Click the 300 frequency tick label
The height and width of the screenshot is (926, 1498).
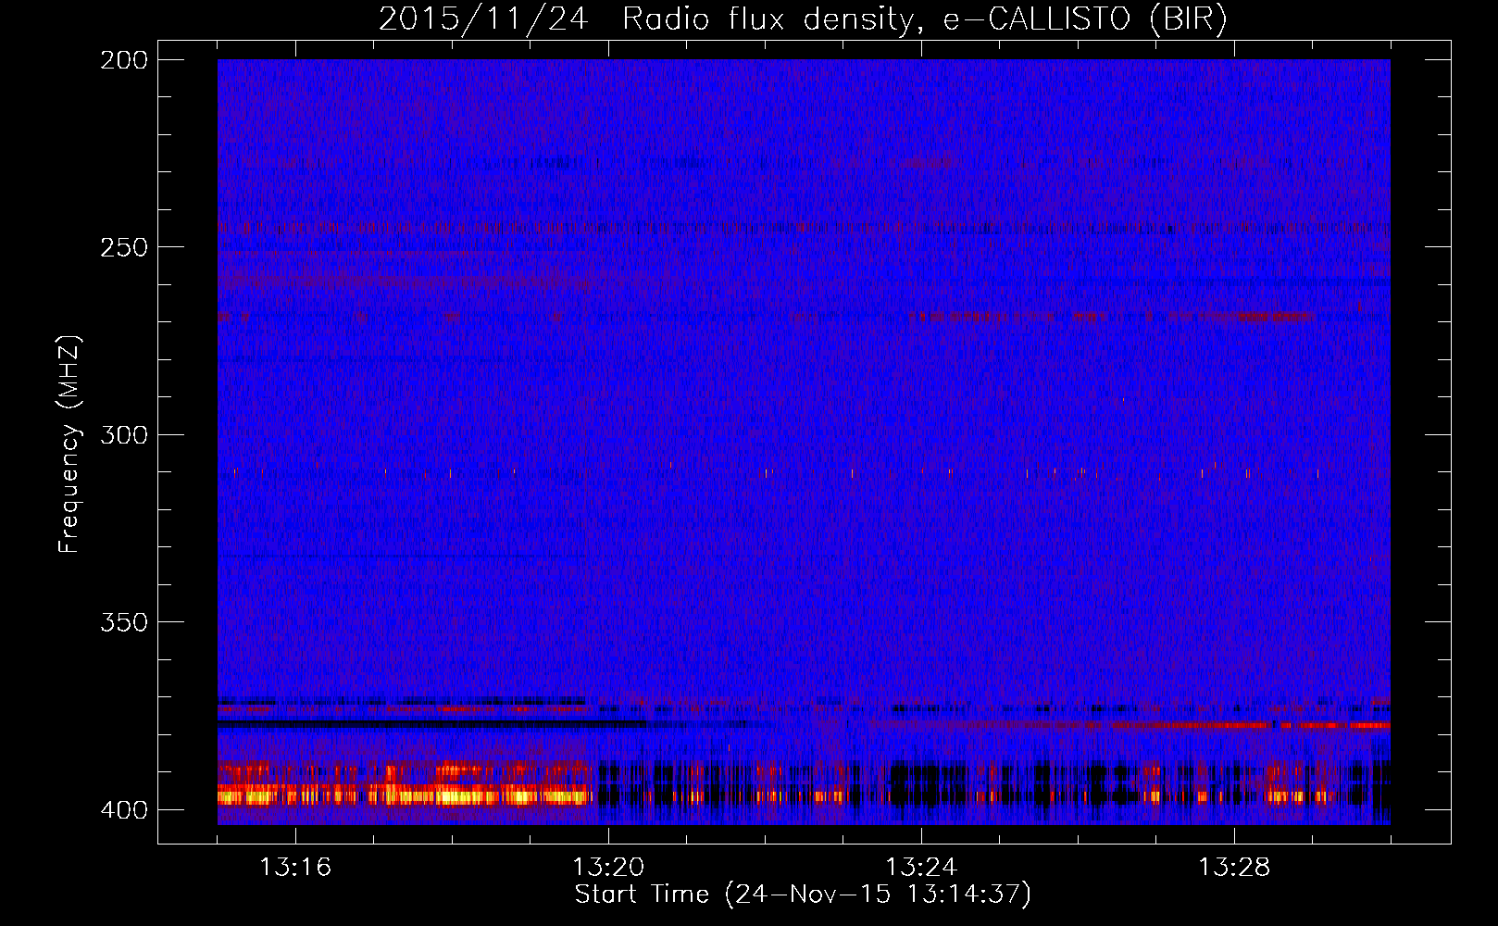(x=124, y=434)
